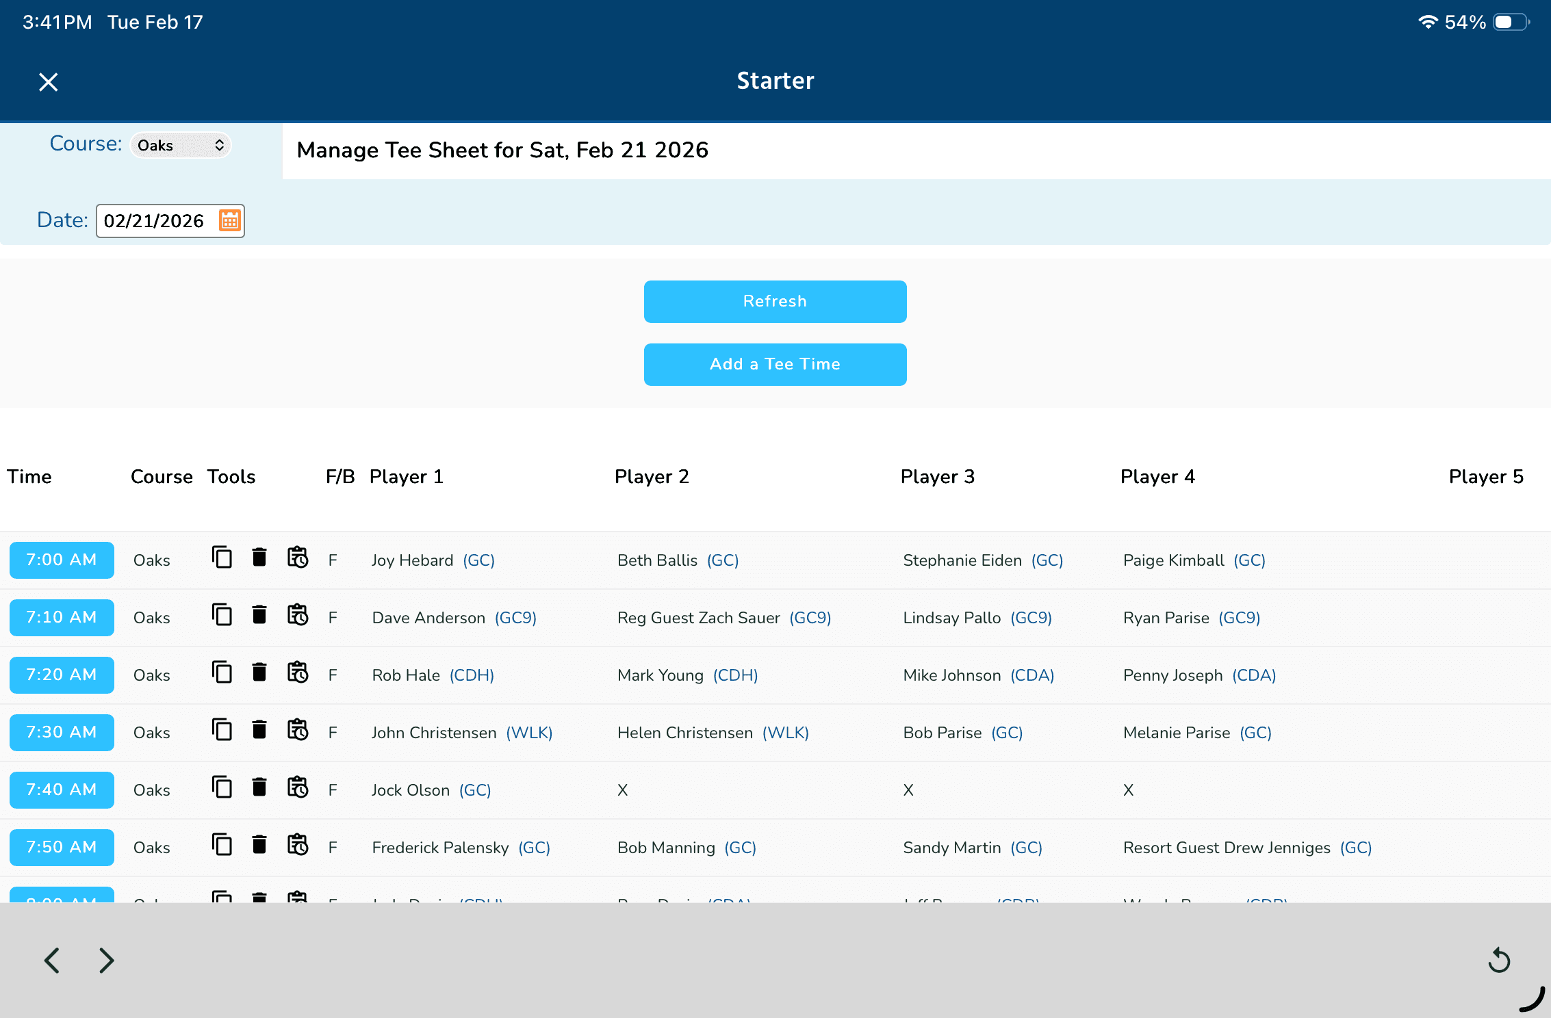1551x1018 pixels.
Task: Delete the 7:10 AM tee time
Action: pos(259,615)
